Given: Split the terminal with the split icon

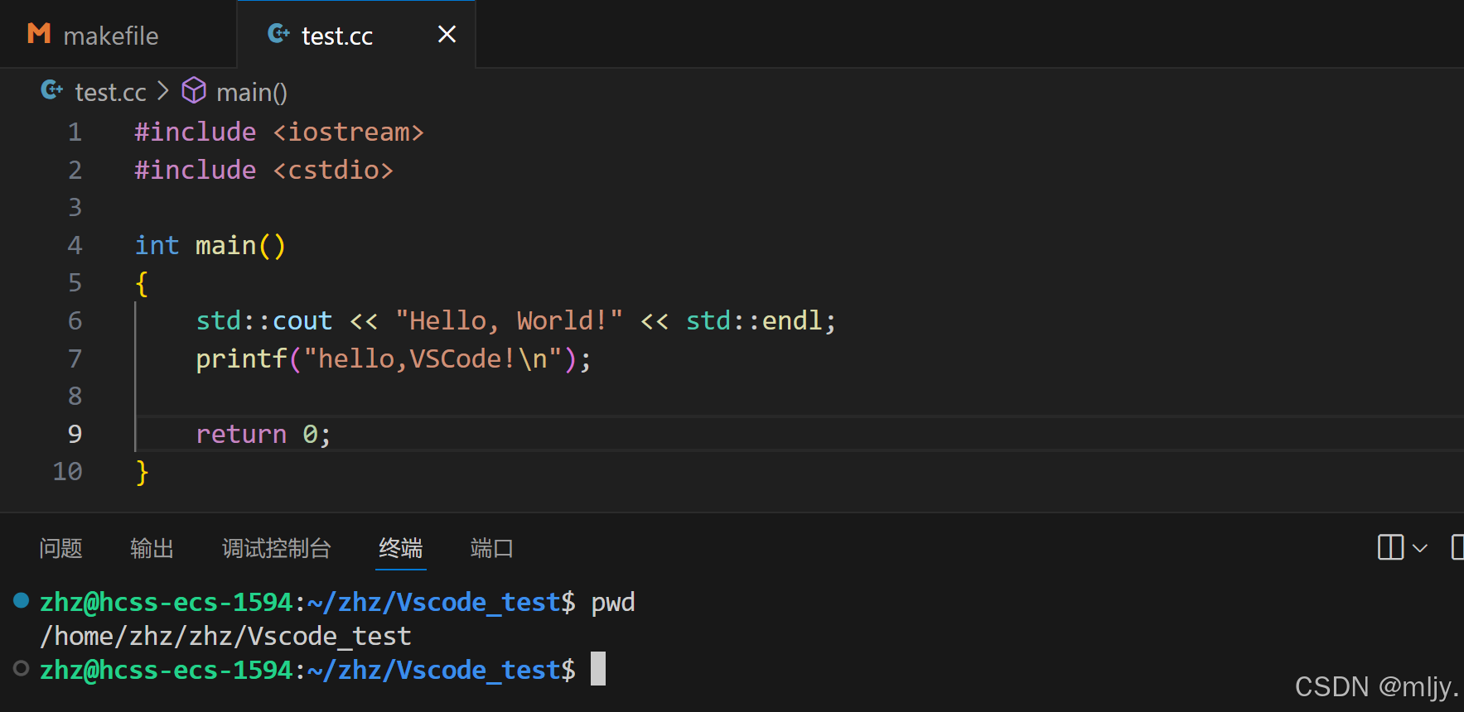Looking at the screenshot, I should [x=1390, y=547].
